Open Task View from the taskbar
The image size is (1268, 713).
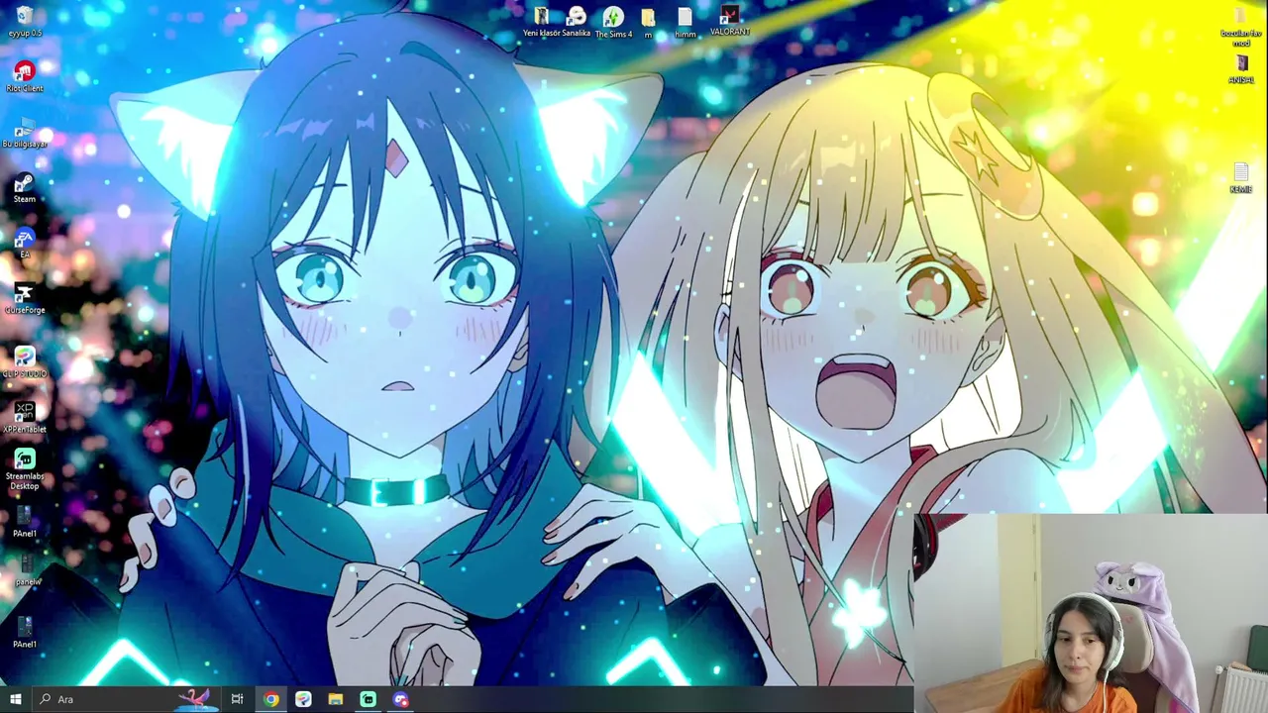pyautogui.click(x=237, y=699)
